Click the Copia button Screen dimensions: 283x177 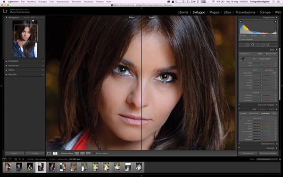point(15,153)
